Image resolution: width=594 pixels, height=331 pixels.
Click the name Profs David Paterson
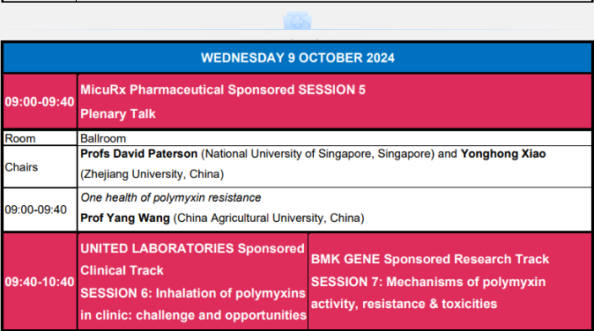click(139, 154)
